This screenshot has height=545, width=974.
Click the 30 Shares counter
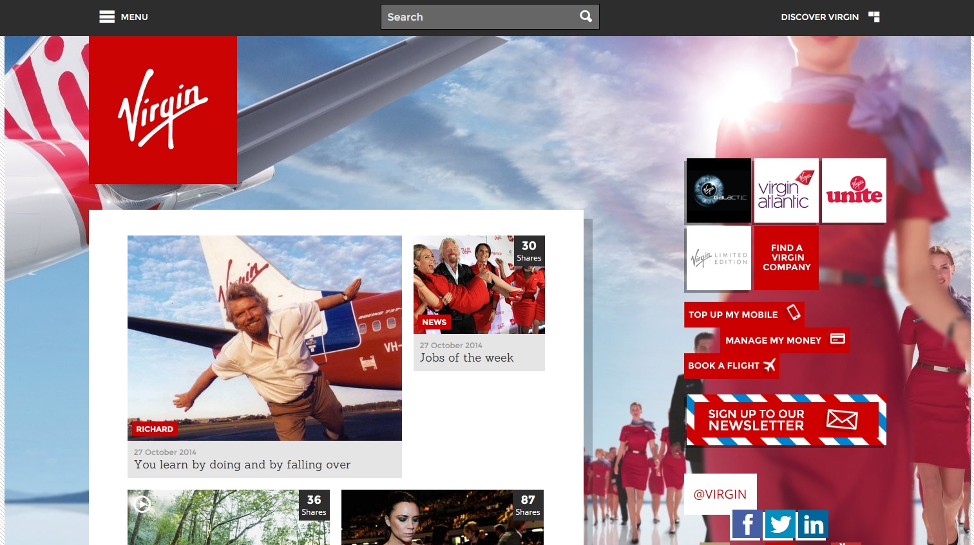tap(529, 251)
